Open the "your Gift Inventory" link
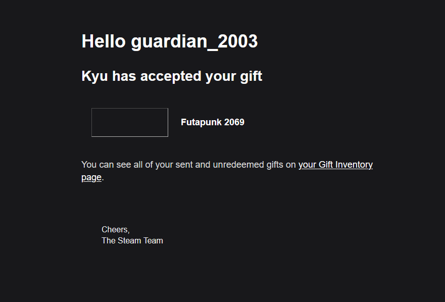This screenshot has height=302, width=445. coord(335,165)
